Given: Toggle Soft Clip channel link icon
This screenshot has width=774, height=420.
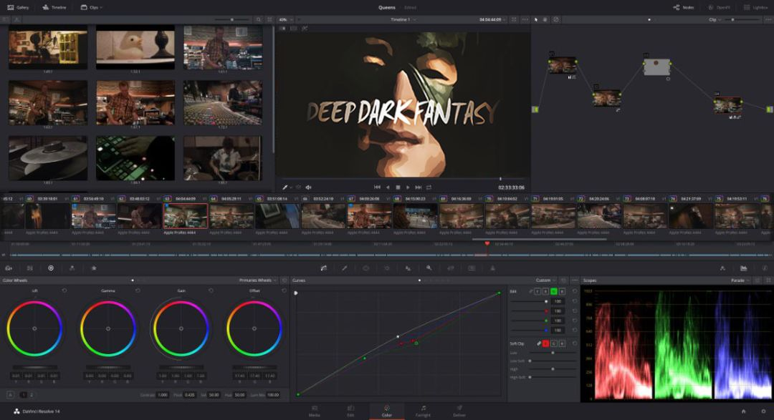Looking at the screenshot, I should [x=539, y=343].
